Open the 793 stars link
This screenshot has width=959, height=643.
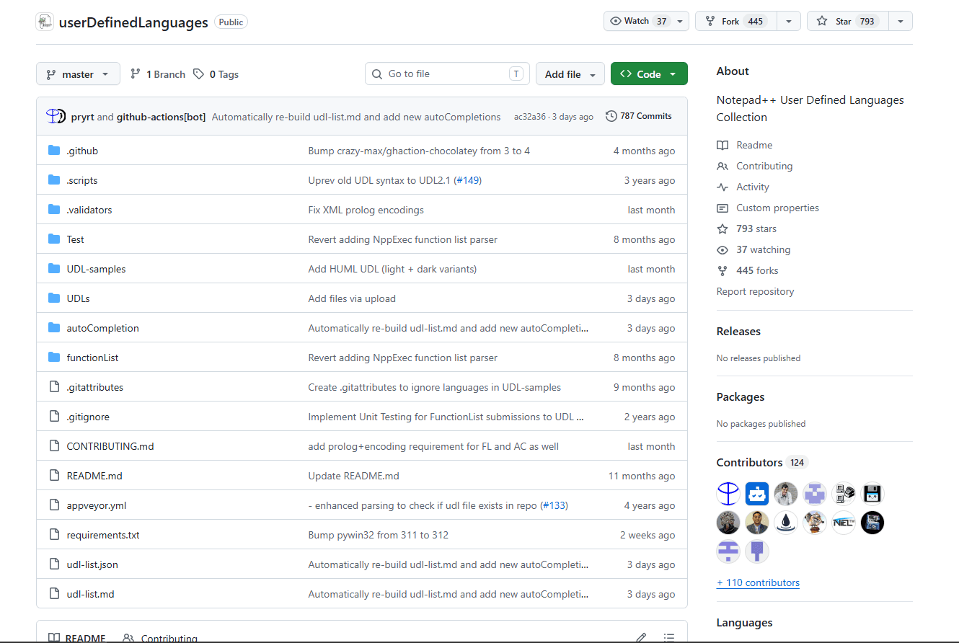756,229
